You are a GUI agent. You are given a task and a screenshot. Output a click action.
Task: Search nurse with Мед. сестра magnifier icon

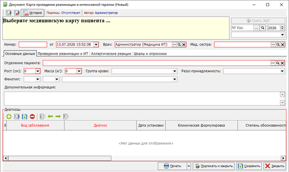click(278, 45)
